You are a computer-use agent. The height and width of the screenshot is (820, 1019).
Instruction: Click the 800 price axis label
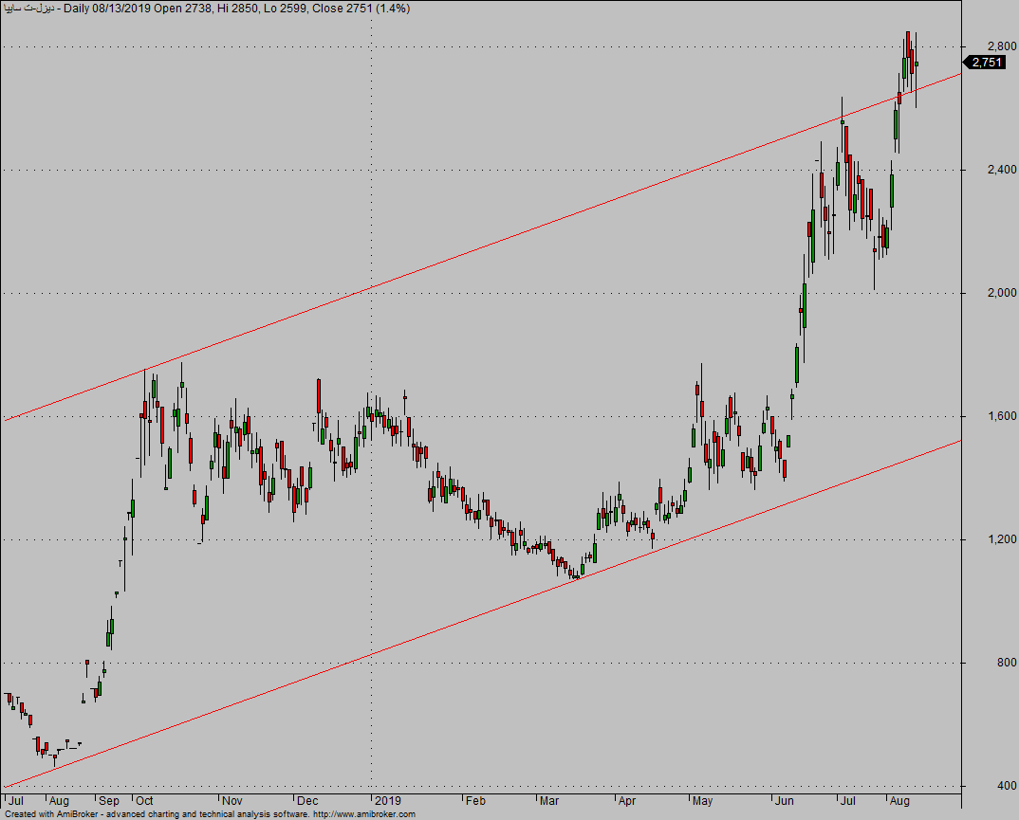[1007, 663]
